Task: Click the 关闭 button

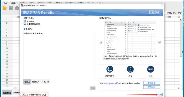Action: pyautogui.click(x=160, y=95)
